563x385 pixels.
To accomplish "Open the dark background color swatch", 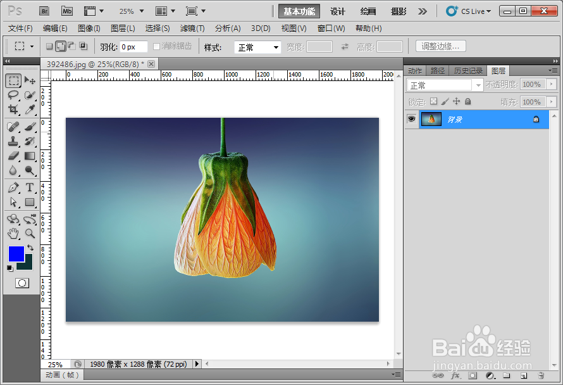I will [x=28, y=265].
